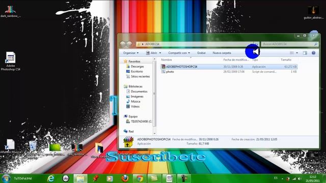This screenshot has width=326, height=183.
Task: Click the magnifier icon in search box
Action: point(316,44)
